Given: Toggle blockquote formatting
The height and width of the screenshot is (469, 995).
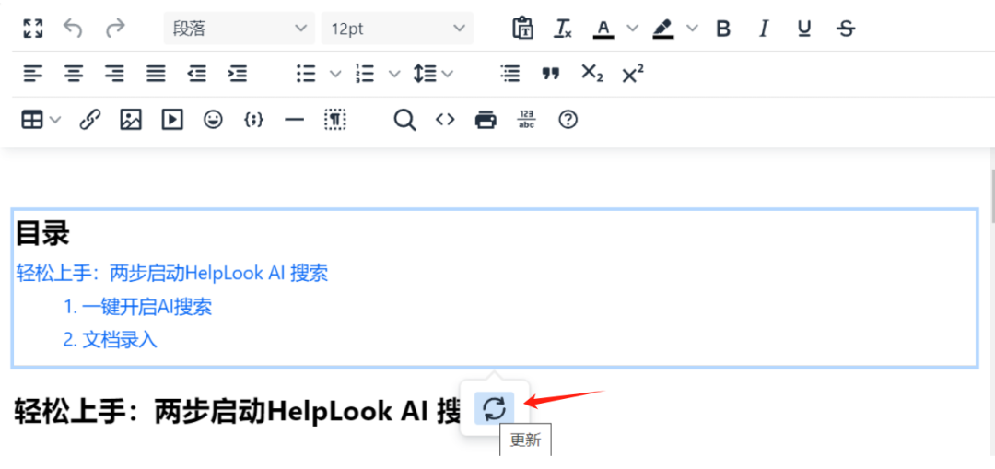Looking at the screenshot, I should pyautogui.click(x=550, y=74).
